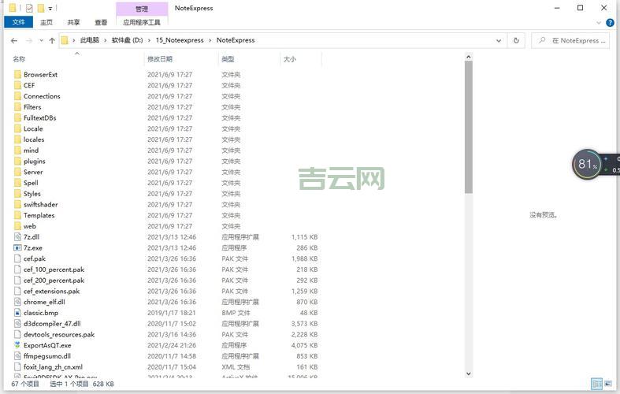Viewport: 620px width, 394px height.
Task: Click the scrollbar up arrow
Action: click(x=469, y=57)
